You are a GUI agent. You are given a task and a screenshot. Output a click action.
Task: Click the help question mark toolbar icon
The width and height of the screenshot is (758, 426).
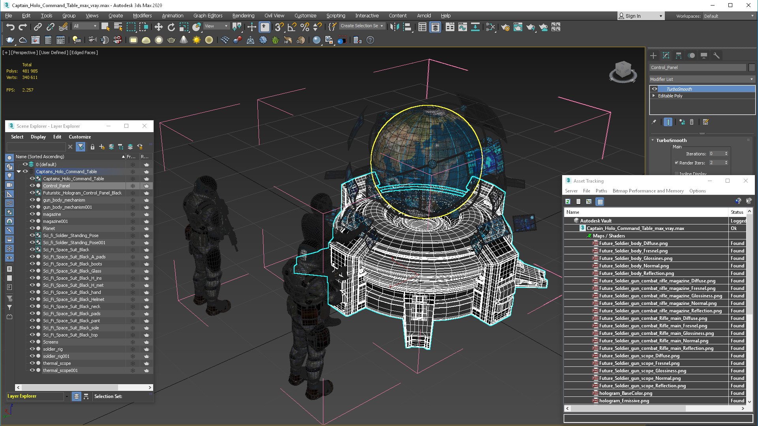click(x=370, y=40)
